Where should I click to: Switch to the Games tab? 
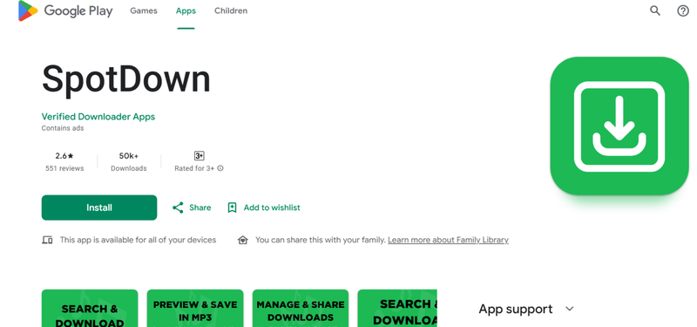(x=144, y=10)
